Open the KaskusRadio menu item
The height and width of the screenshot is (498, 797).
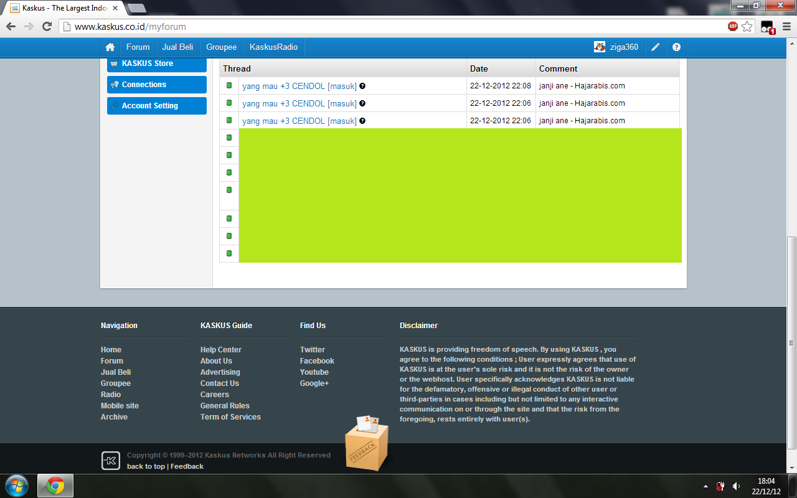pyautogui.click(x=273, y=47)
